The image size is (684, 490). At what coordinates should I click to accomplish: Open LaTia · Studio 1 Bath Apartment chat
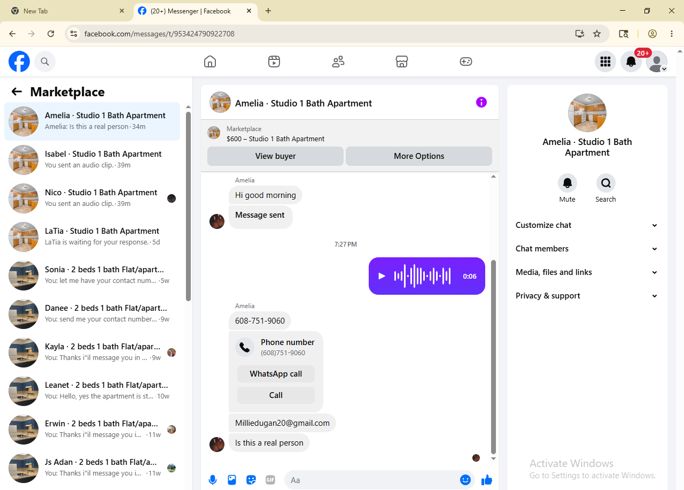tap(92, 237)
